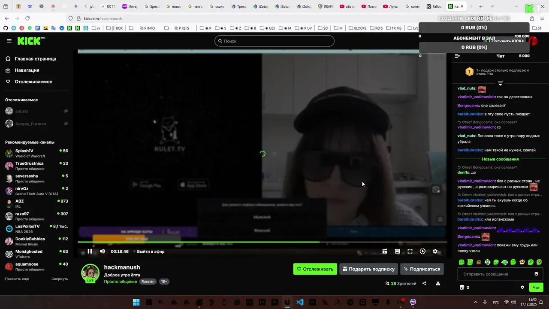Open recommended channel nirvOz
The image size is (549, 309).
pos(36,191)
